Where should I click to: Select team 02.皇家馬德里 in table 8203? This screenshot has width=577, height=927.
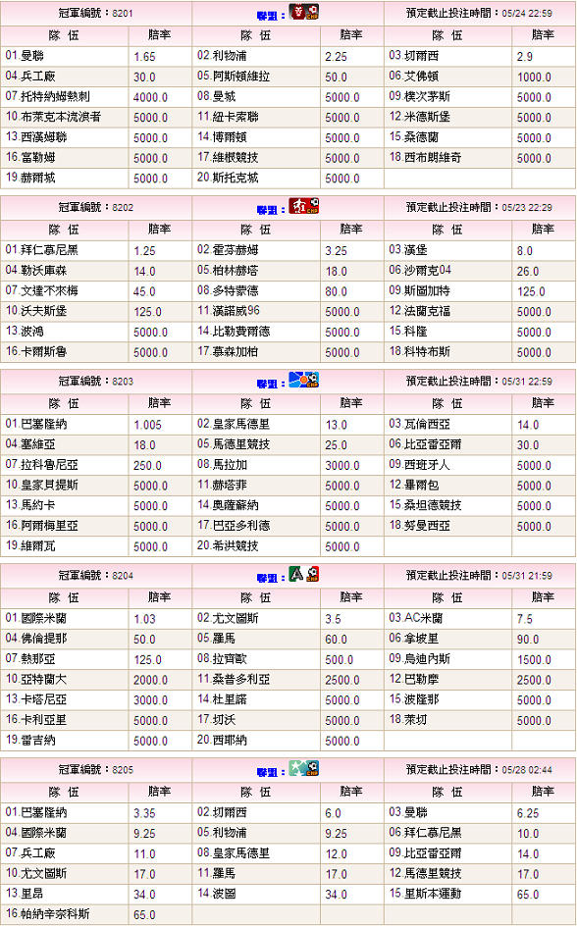[234, 424]
